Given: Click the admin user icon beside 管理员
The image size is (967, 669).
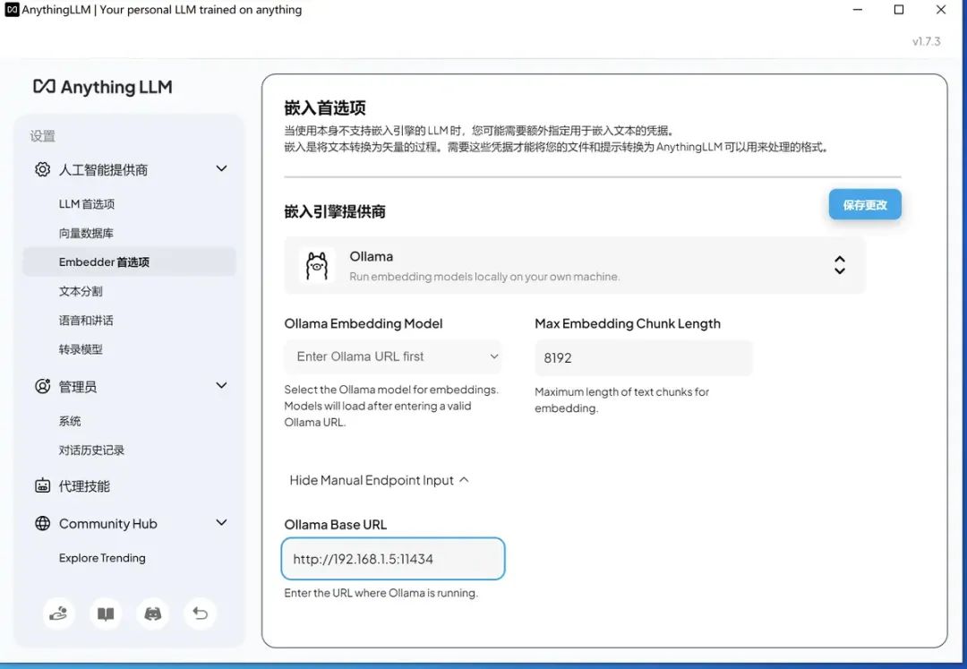Looking at the screenshot, I should 42,387.
